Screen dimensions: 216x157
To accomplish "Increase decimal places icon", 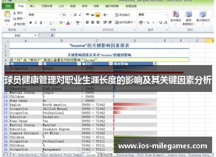I will pos(161,23).
